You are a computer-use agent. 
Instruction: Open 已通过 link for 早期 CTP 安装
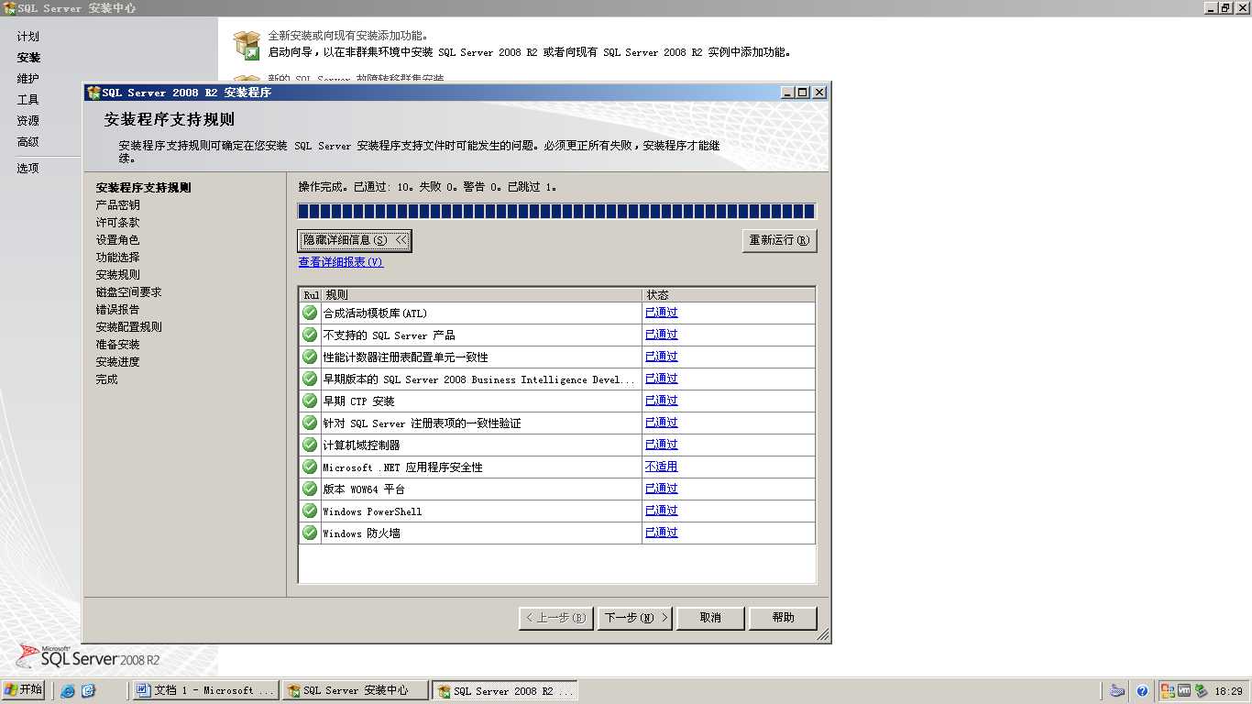(662, 401)
